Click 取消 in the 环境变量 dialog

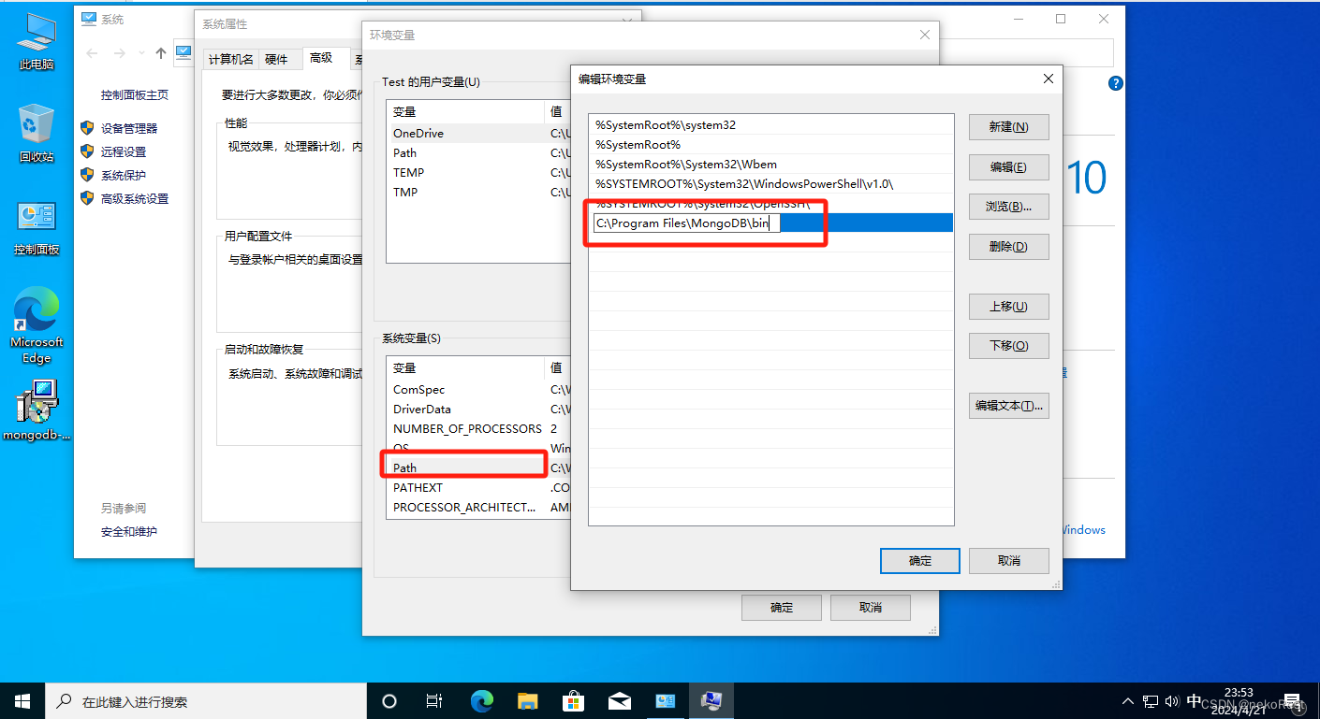(870, 607)
